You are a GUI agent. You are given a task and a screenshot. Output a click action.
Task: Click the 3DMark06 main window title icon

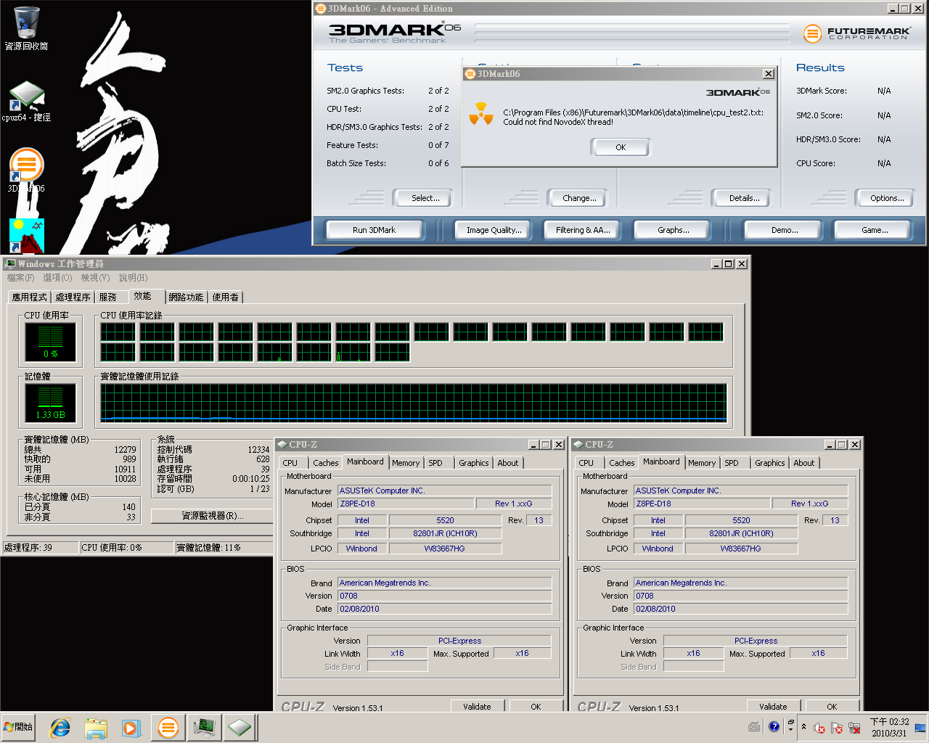(x=321, y=9)
